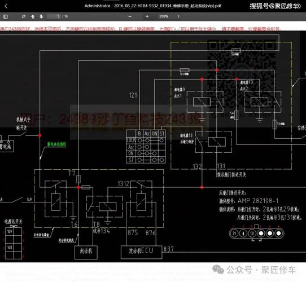Zoom out with the minus button

(130, 16)
